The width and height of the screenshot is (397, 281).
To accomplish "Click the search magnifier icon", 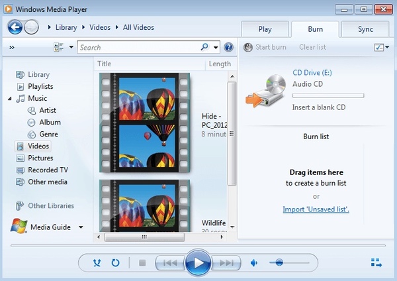I will [204, 47].
